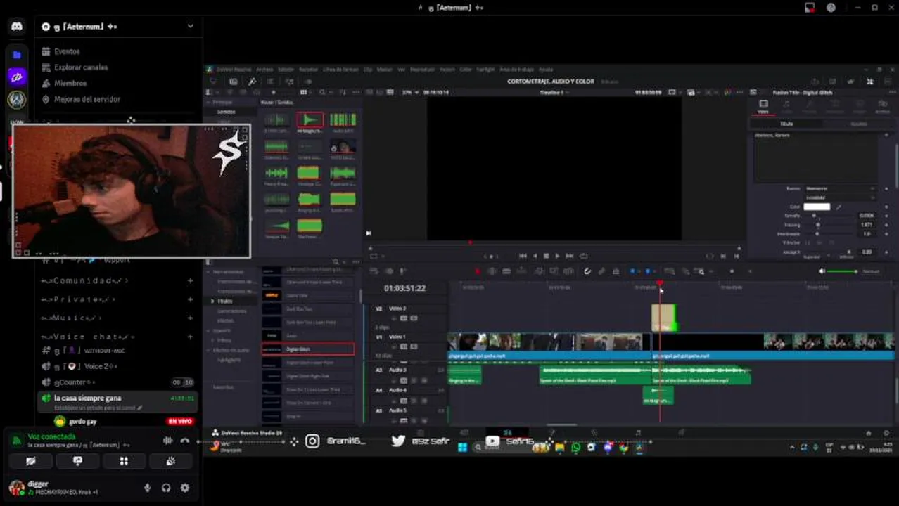Share screen button in Discord voice panel
The image size is (899, 506).
[x=77, y=461]
